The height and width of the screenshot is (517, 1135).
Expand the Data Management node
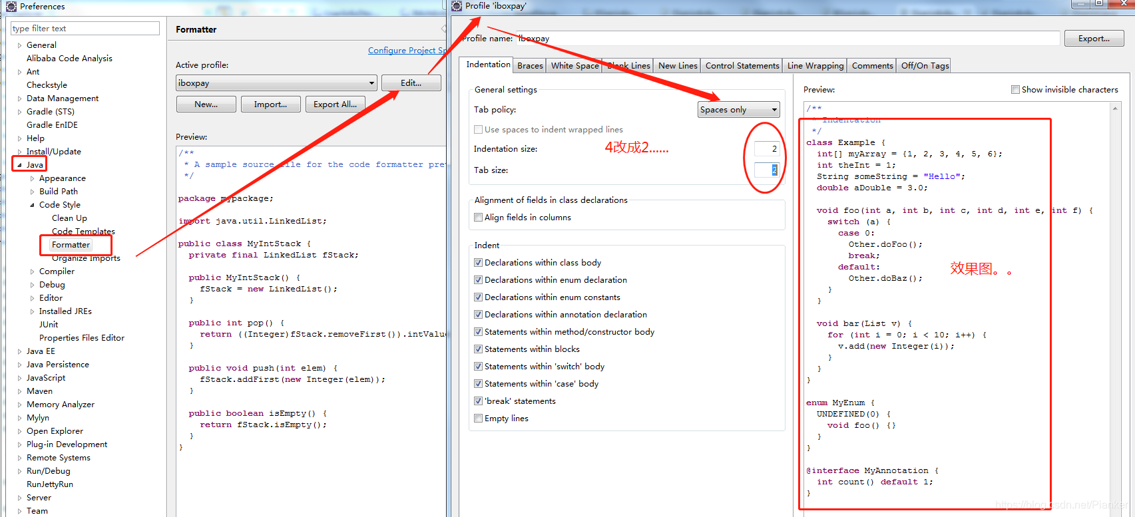[19, 98]
